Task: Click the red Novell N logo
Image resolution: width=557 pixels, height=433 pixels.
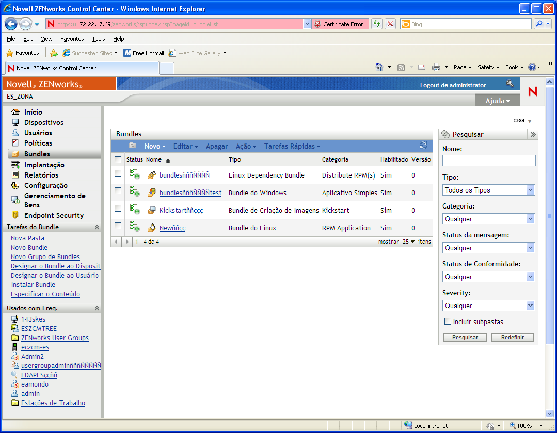Action: click(x=533, y=92)
